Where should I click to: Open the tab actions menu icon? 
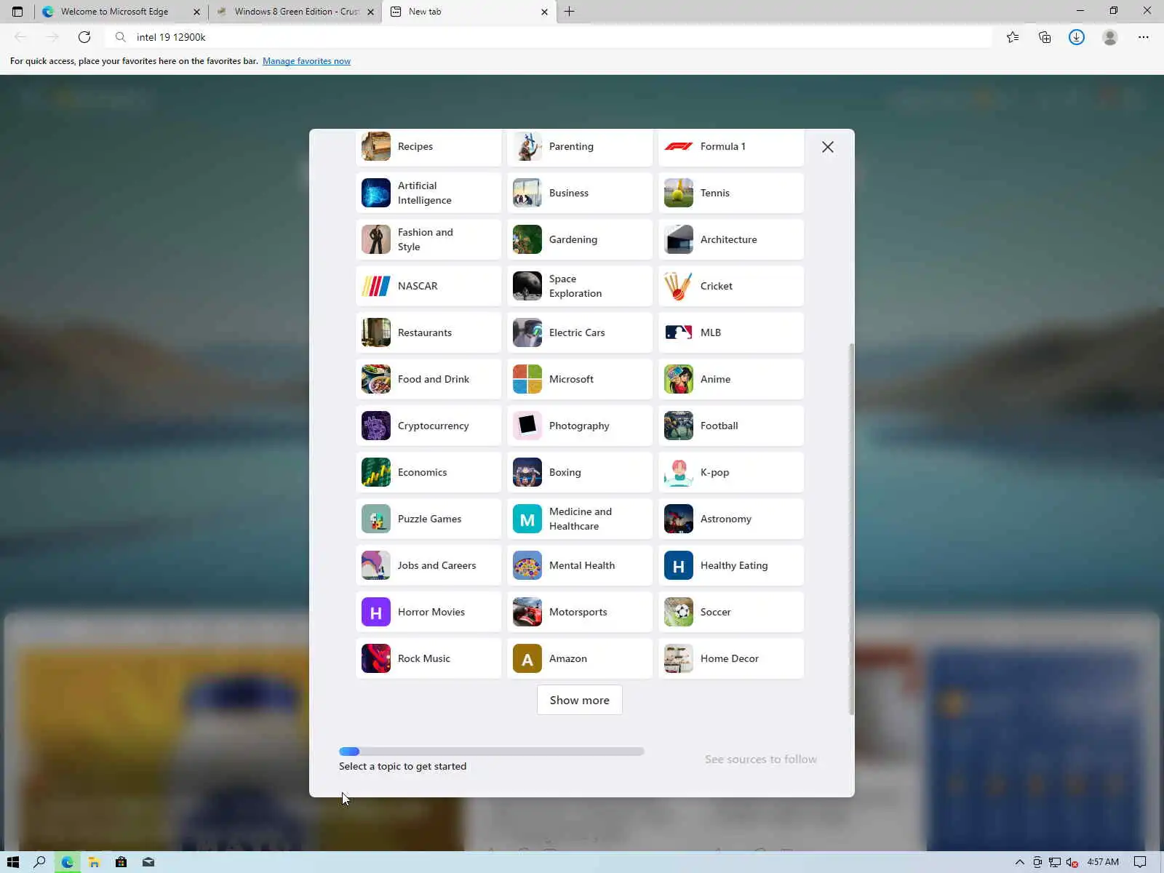(17, 12)
